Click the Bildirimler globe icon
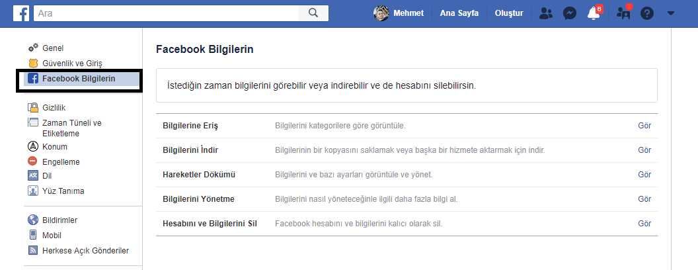This screenshot has width=698, height=270. click(x=33, y=220)
